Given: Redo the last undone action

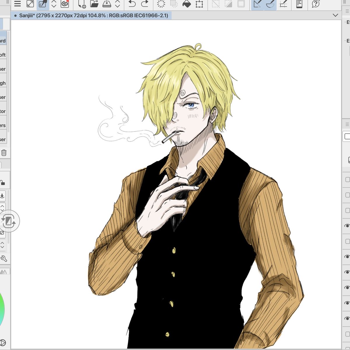Looking at the screenshot, I should point(145,4).
